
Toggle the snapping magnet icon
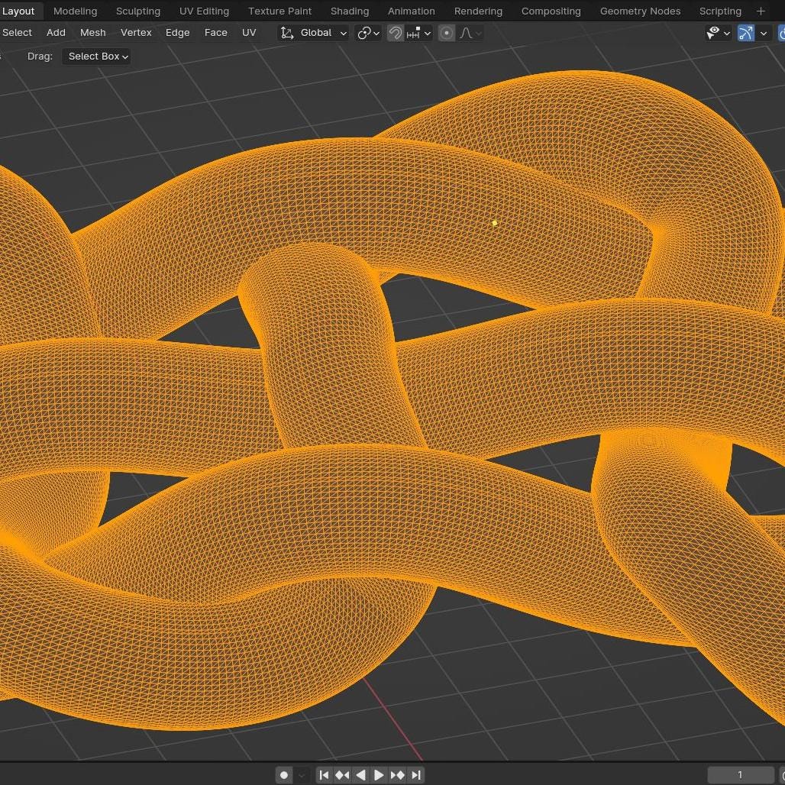(x=395, y=33)
